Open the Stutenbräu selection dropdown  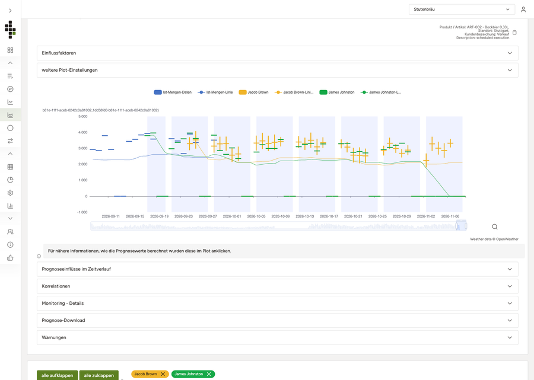pyautogui.click(x=462, y=9)
